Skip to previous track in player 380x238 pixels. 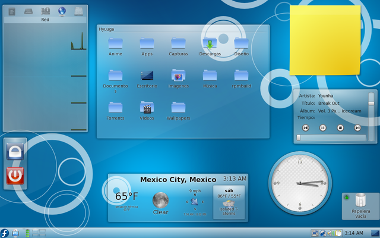click(306, 128)
